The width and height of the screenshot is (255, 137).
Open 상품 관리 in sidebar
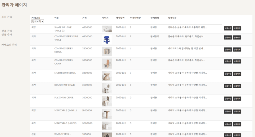pyautogui.click(x=7, y=31)
